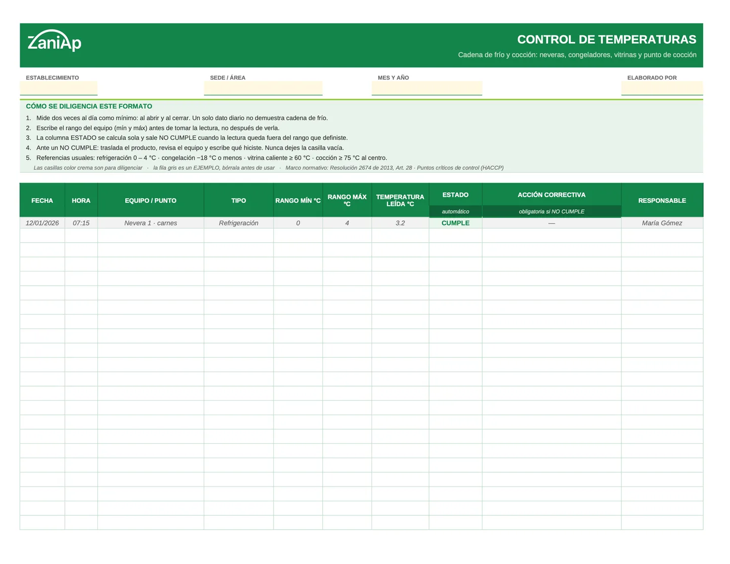This screenshot has height=564, width=730.
Task: Click the SEDE / ÁREA input field
Action: coord(263,88)
